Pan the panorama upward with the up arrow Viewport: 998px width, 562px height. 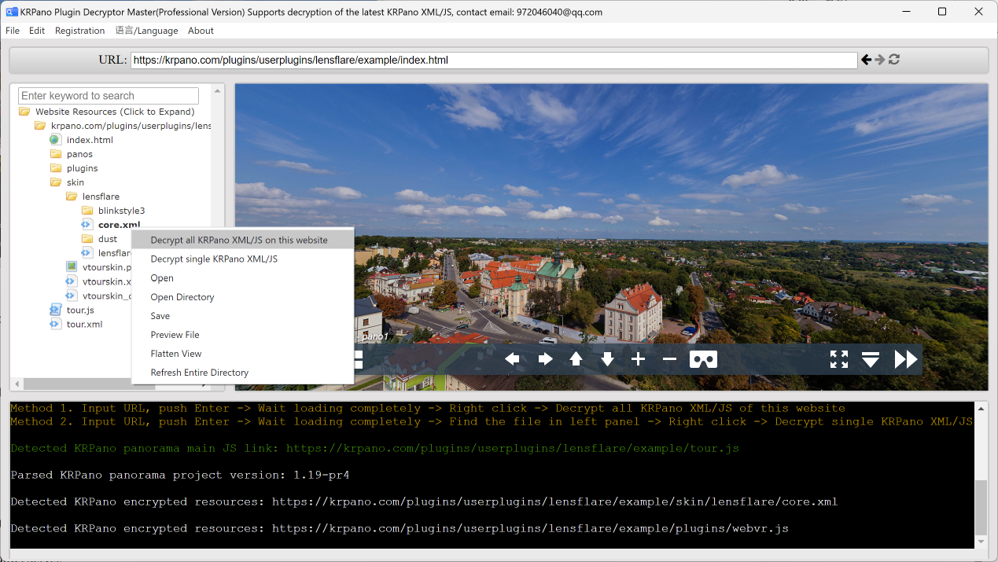[x=576, y=358]
